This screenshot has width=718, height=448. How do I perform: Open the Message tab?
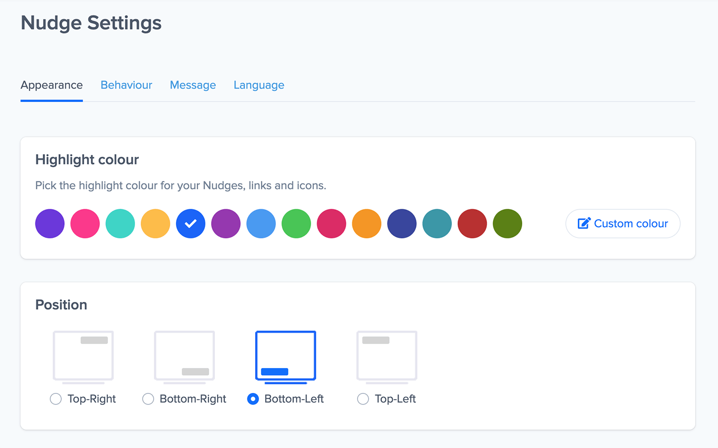coord(193,85)
